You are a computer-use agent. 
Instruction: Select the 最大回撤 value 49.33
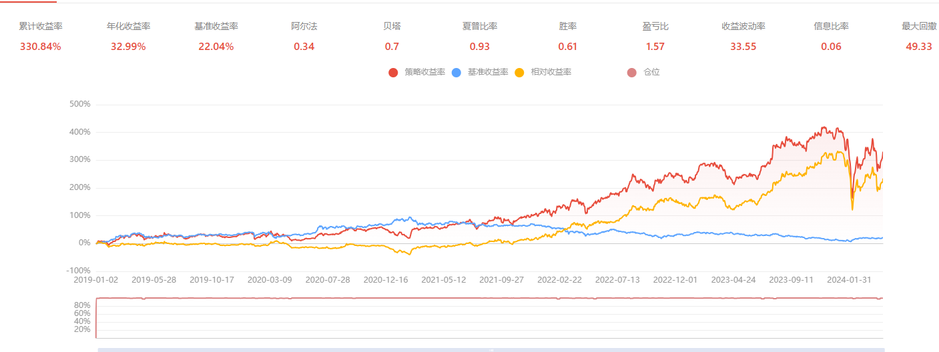click(x=918, y=47)
